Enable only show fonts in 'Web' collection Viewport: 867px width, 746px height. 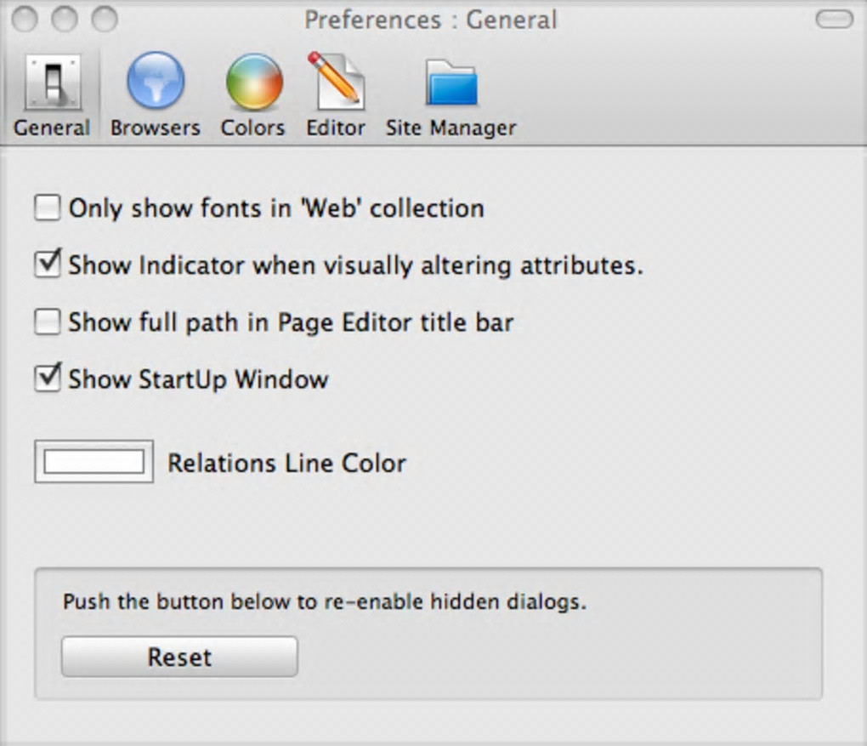[48, 208]
